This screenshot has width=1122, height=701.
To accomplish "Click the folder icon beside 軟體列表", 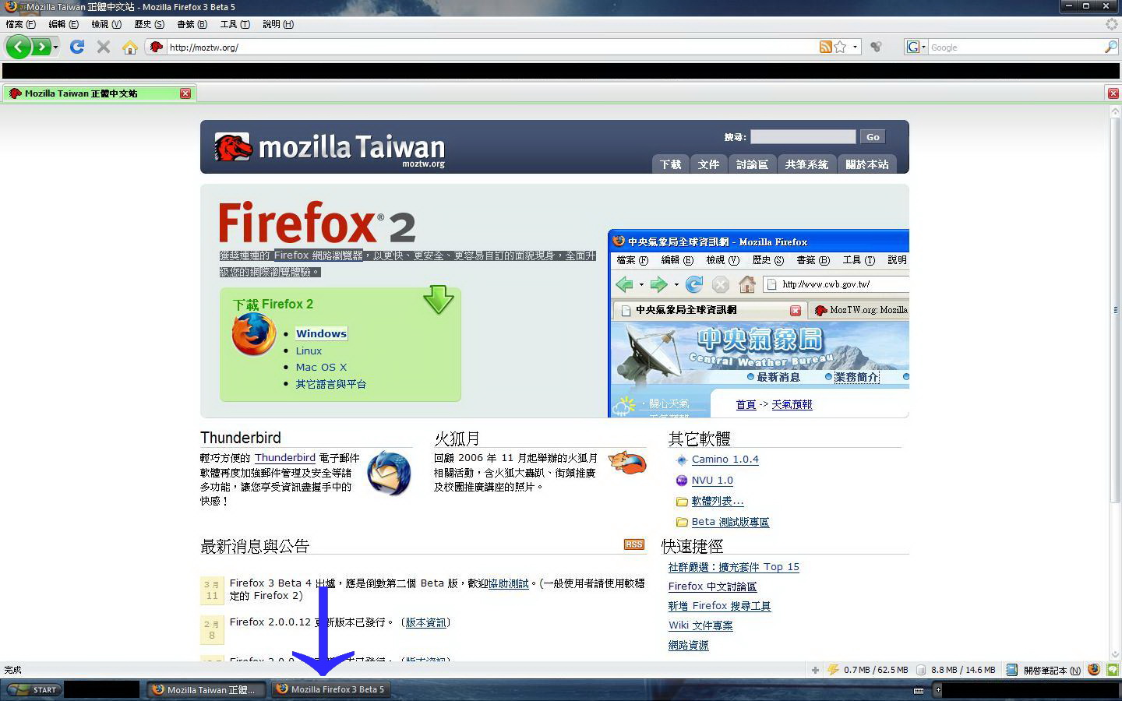I will [682, 502].
